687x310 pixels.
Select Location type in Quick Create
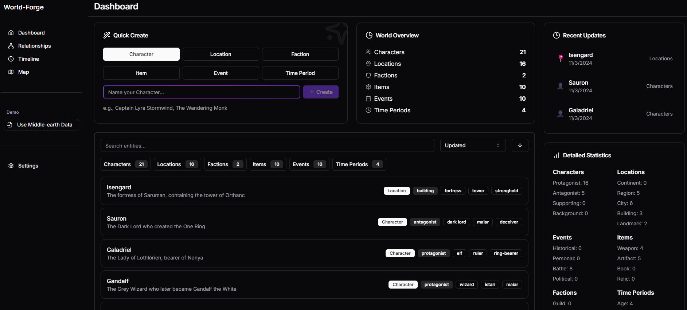click(x=221, y=54)
